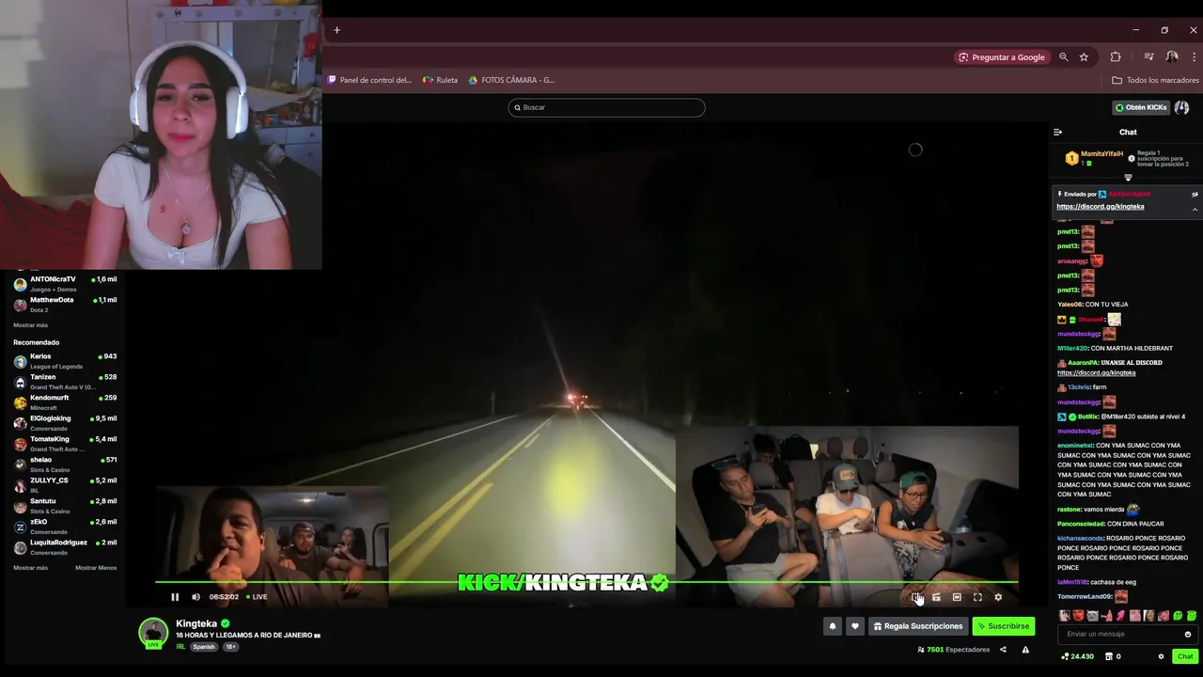Expand recommended list with Mostrar más
The width and height of the screenshot is (1203, 677).
pyautogui.click(x=30, y=568)
